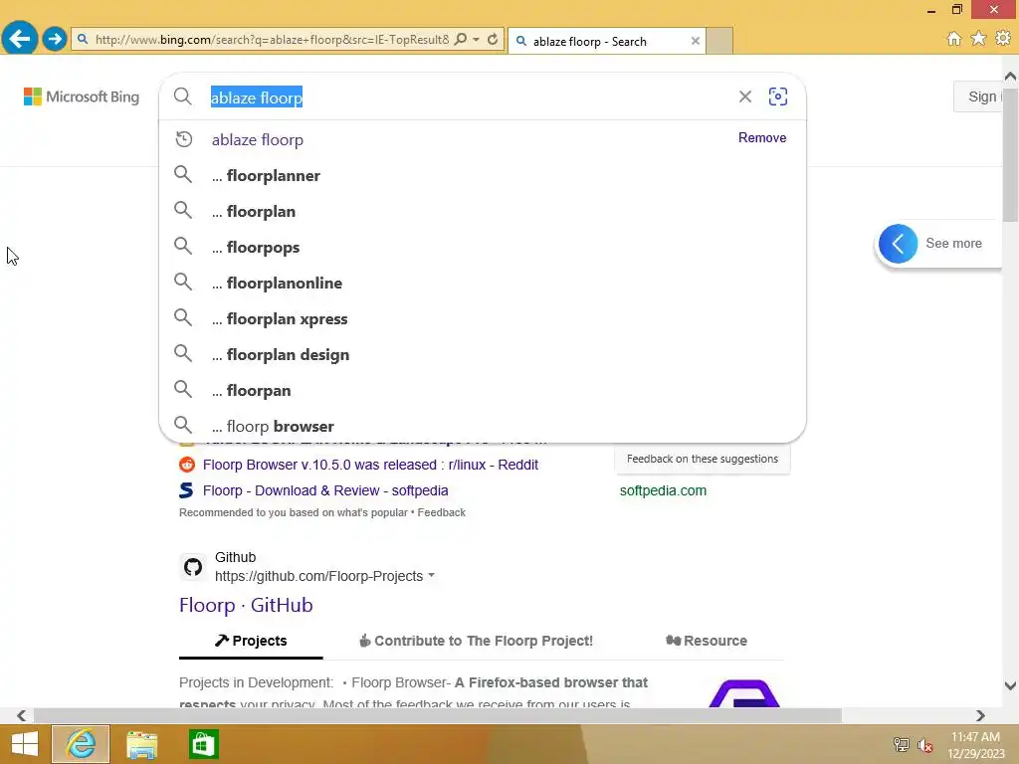This screenshot has height=764, width=1019.
Task: Click the URL address field
Action: (x=271, y=40)
